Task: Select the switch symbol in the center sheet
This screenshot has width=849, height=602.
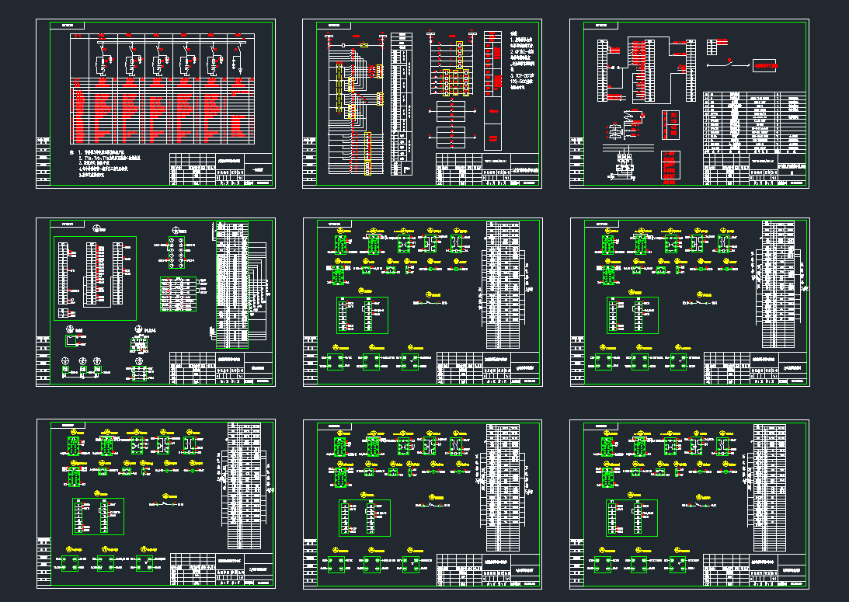Action: (428, 301)
